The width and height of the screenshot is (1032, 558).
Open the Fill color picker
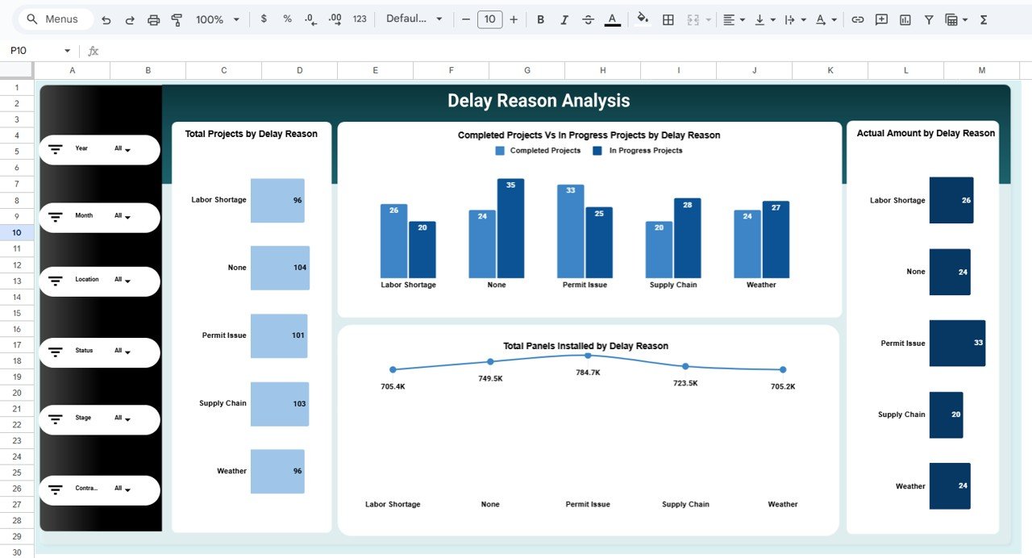coord(642,19)
